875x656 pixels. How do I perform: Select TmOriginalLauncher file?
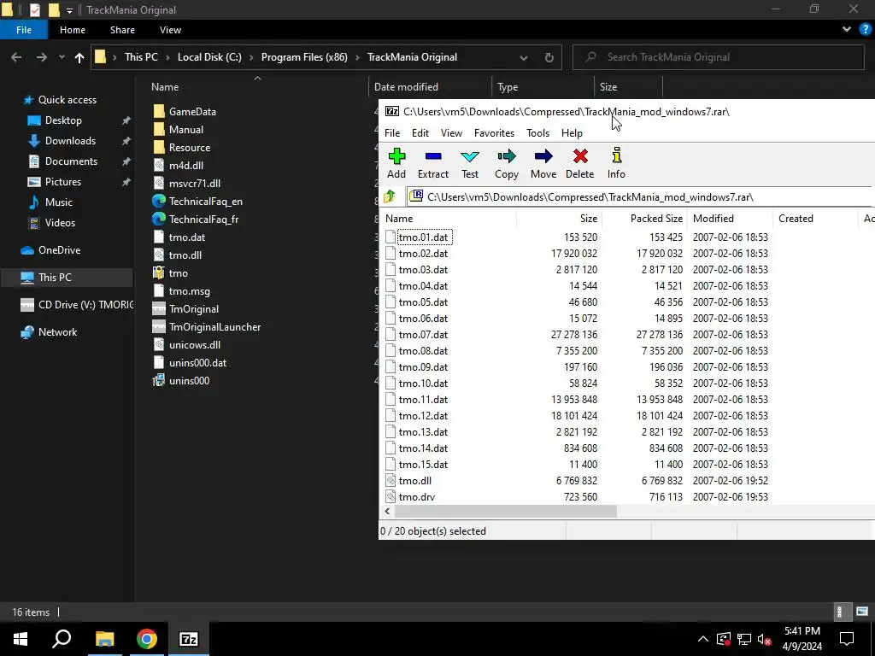[x=214, y=327]
